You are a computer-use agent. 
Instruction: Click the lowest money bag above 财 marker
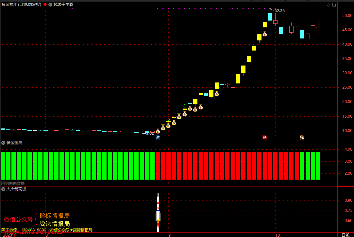click(158, 131)
